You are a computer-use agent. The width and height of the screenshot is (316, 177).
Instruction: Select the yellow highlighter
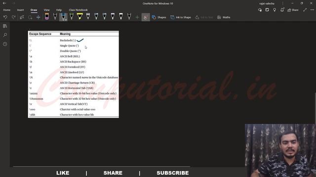[x=80, y=16]
